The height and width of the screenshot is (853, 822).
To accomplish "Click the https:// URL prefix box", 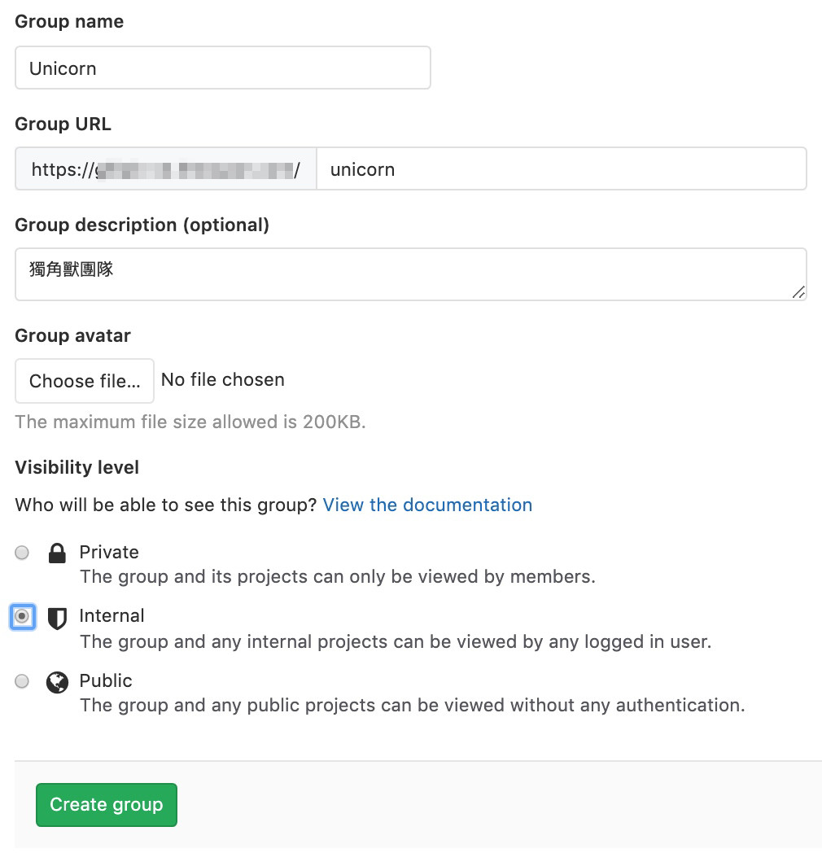I will (165, 169).
